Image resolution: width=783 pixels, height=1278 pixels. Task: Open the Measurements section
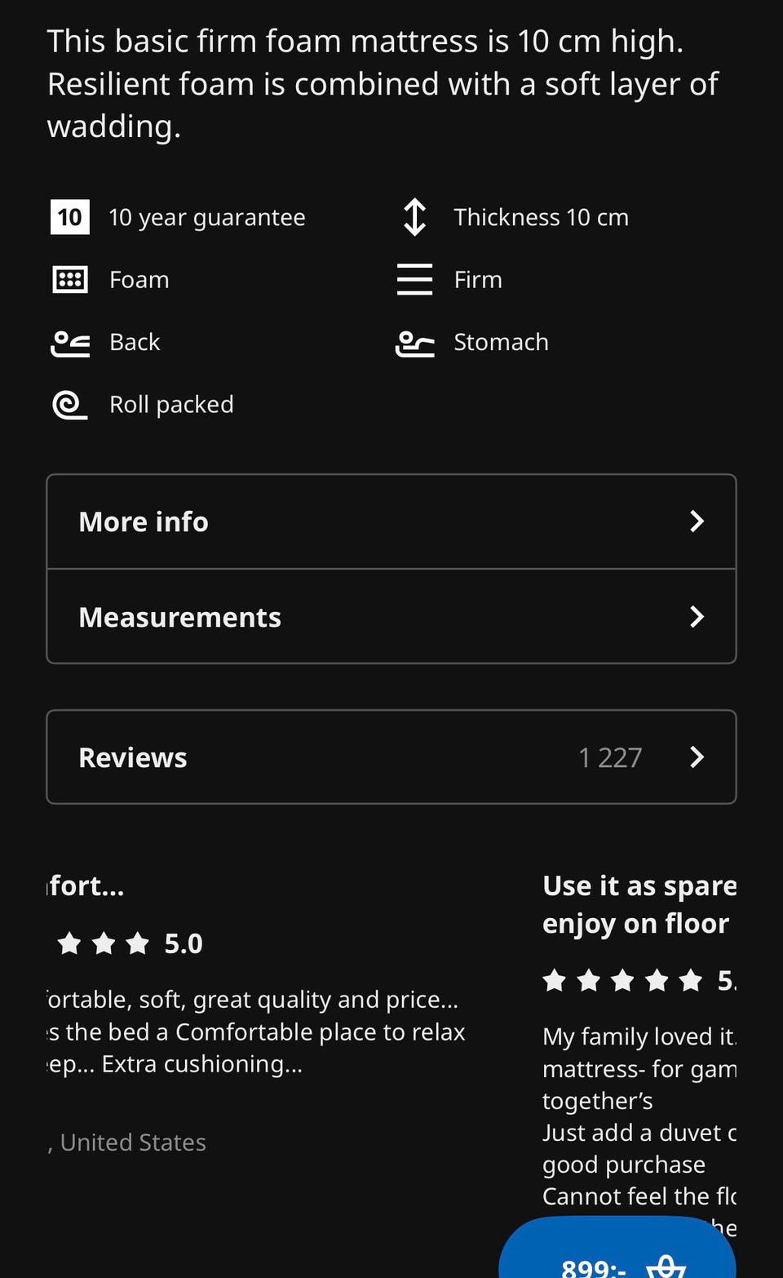[179, 617]
